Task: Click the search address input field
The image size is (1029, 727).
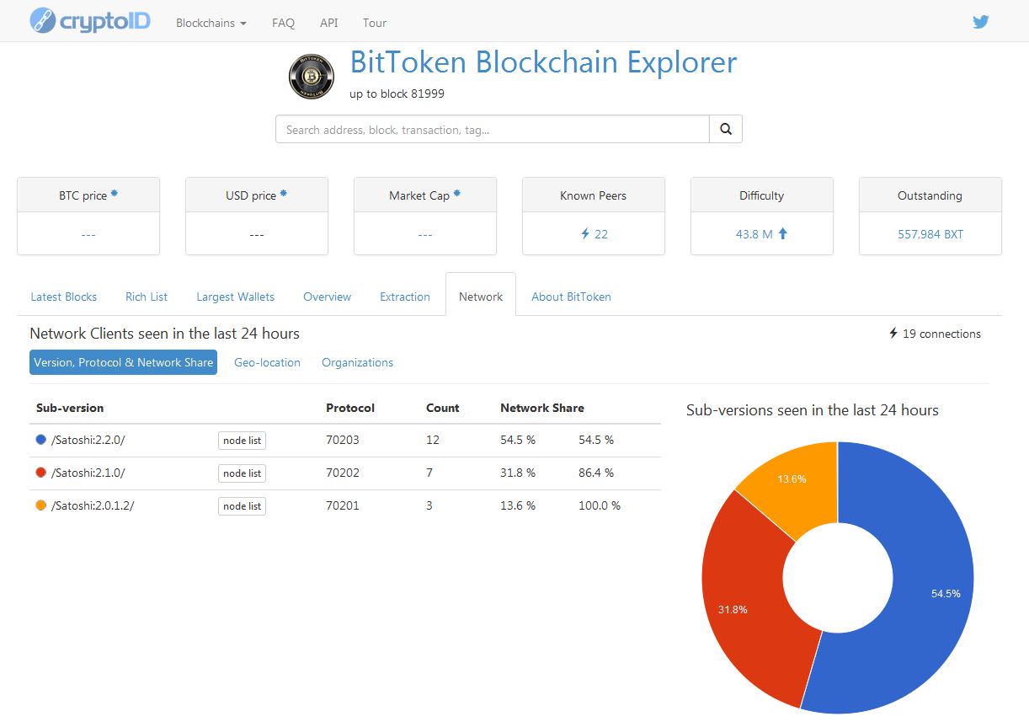Action: click(493, 129)
